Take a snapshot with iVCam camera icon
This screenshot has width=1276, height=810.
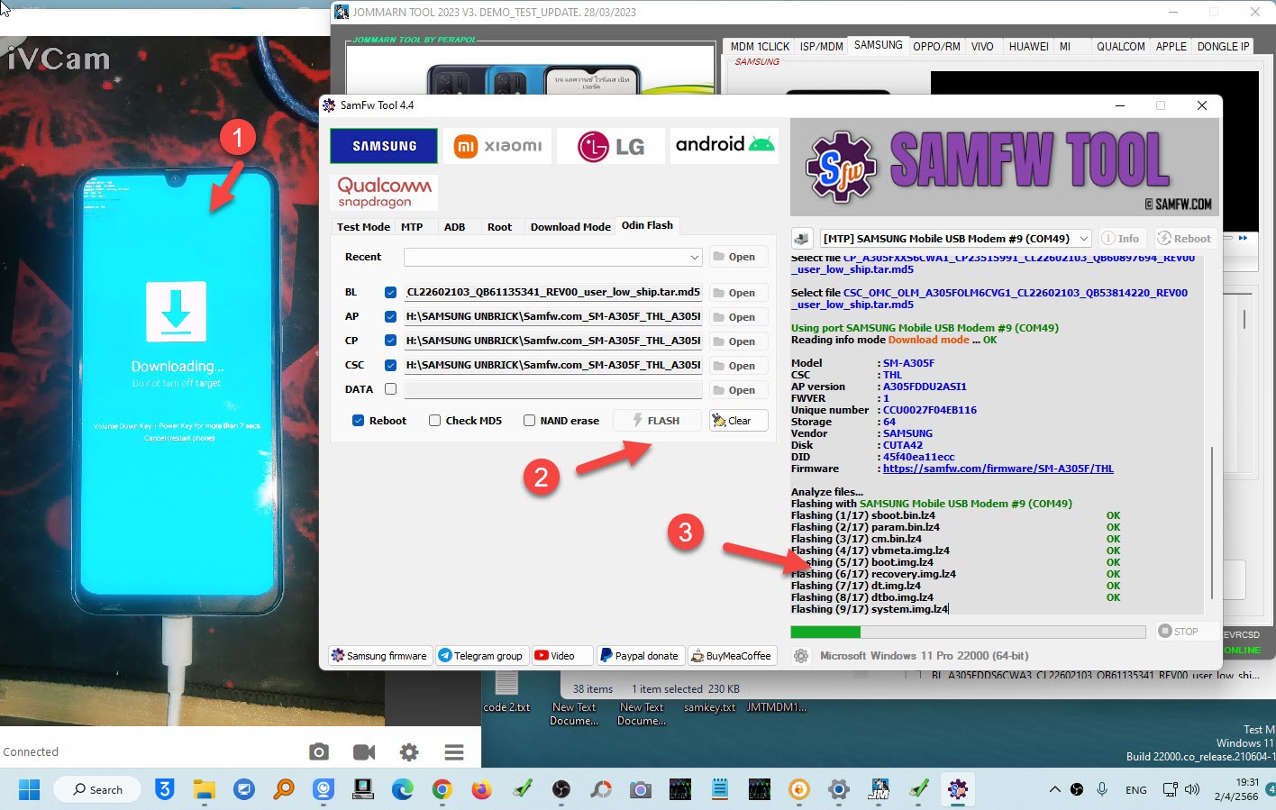coord(319,751)
